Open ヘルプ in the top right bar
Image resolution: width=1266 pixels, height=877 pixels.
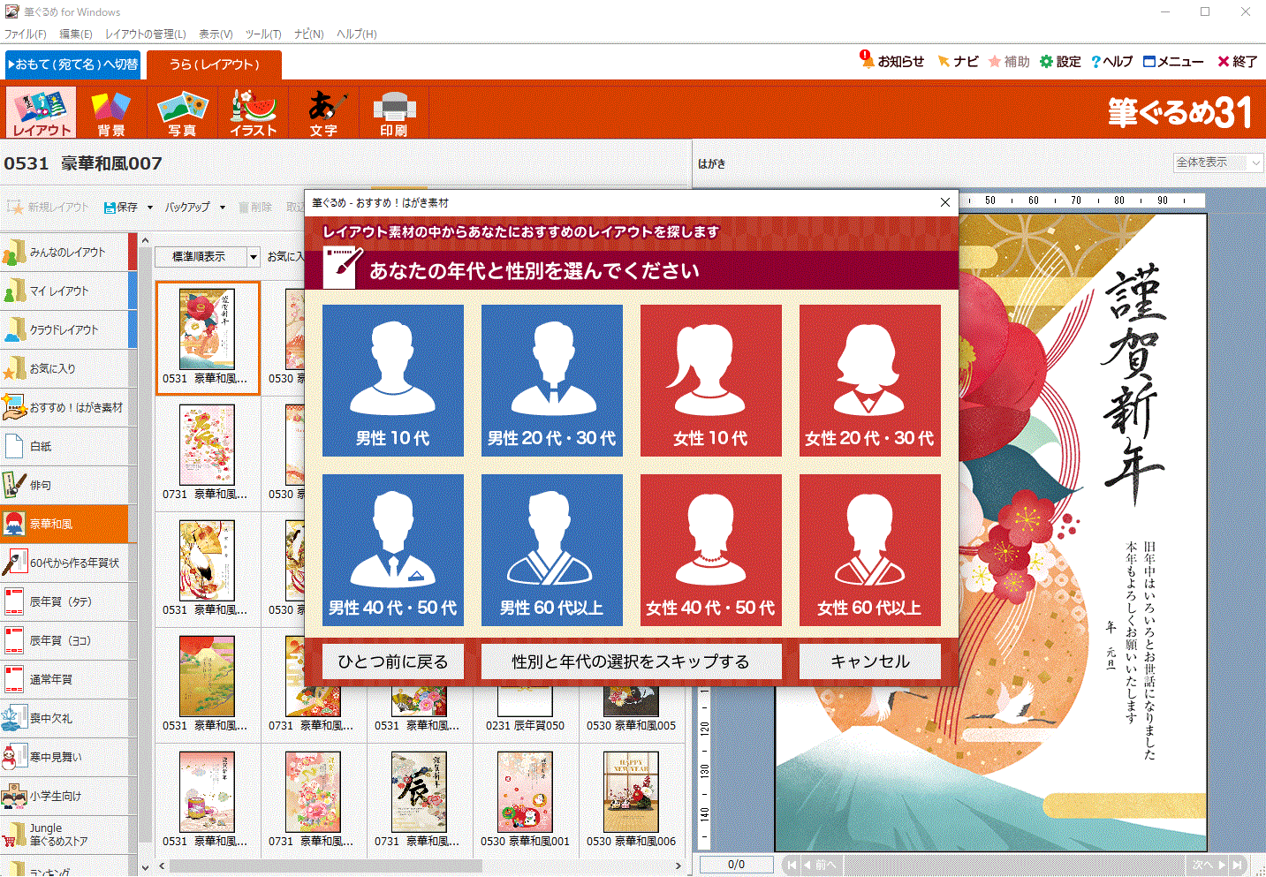pyautogui.click(x=1112, y=61)
